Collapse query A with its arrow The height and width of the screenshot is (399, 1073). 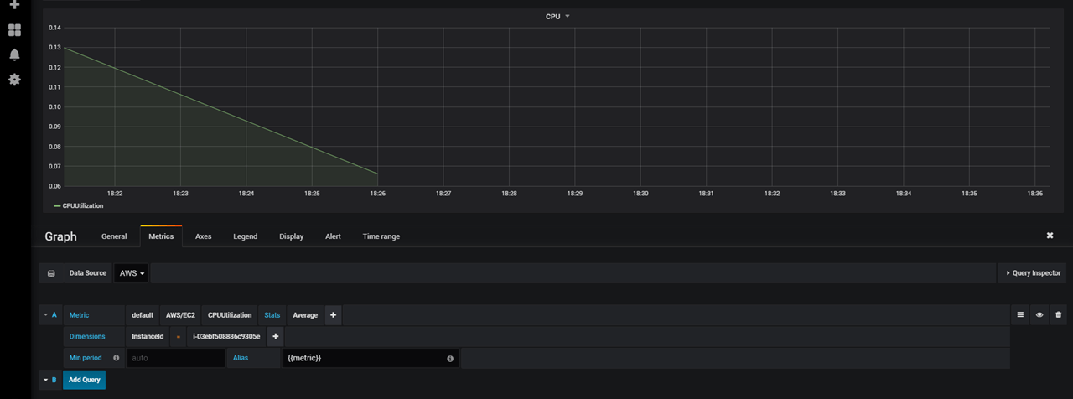tap(45, 315)
